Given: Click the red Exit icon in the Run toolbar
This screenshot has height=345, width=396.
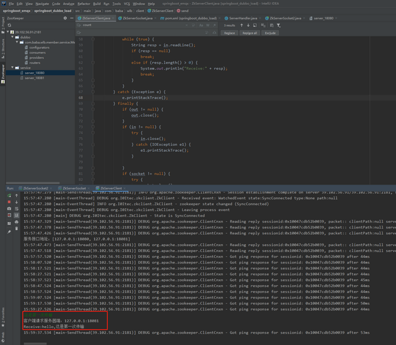Looking at the screenshot, I should [x=9, y=215].
